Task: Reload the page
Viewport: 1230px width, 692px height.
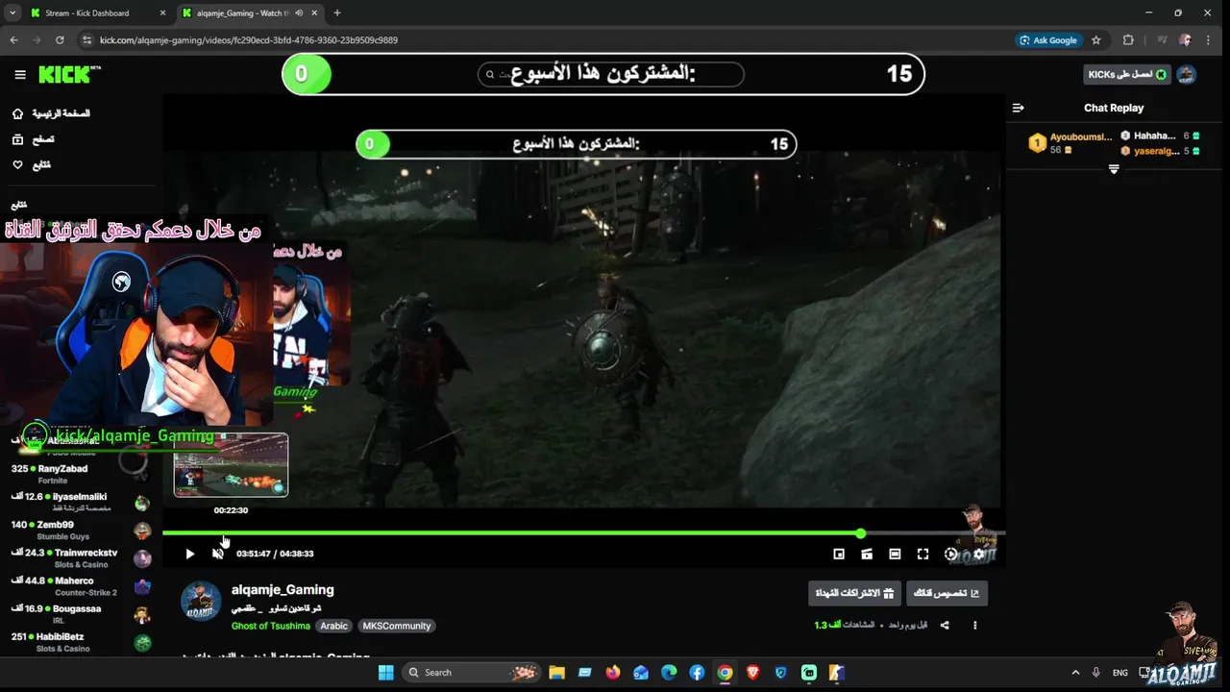Action: 60,40
